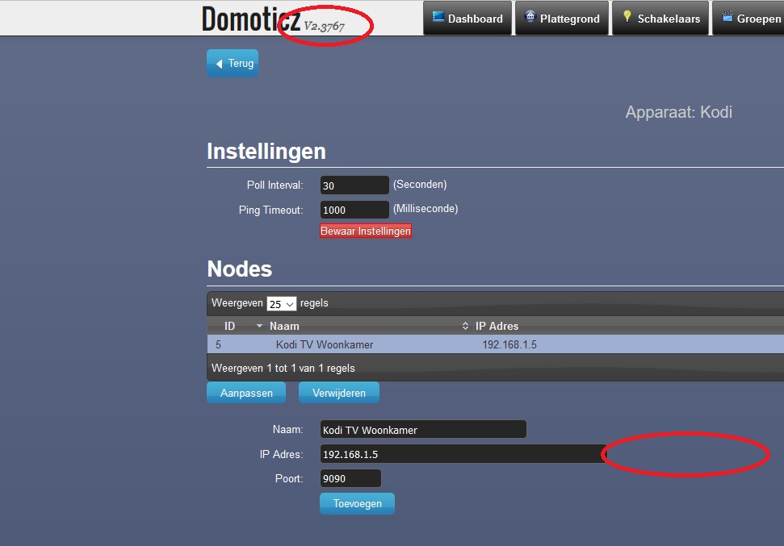
Task: Switch to the Plattegrond tab
Action: [562, 18]
